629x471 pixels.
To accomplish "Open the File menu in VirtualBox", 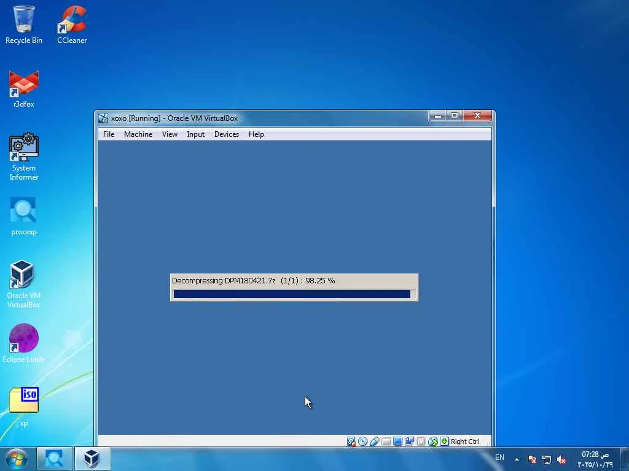I will (x=109, y=134).
